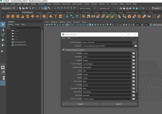Select the Rotate tool in toolbox
Screen dimensions: 162x114
click(3, 45)
